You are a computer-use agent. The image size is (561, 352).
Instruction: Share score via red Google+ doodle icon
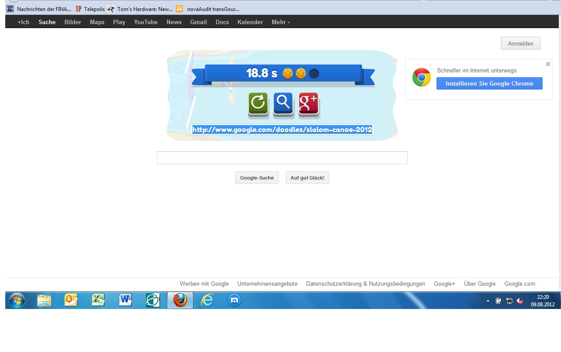pos(309,104)
